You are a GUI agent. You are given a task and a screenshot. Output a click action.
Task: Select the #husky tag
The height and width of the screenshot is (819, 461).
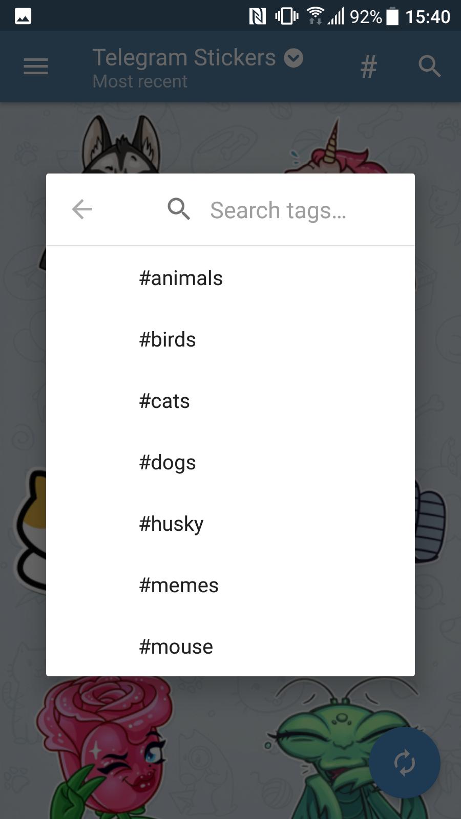tap(230, 524)
